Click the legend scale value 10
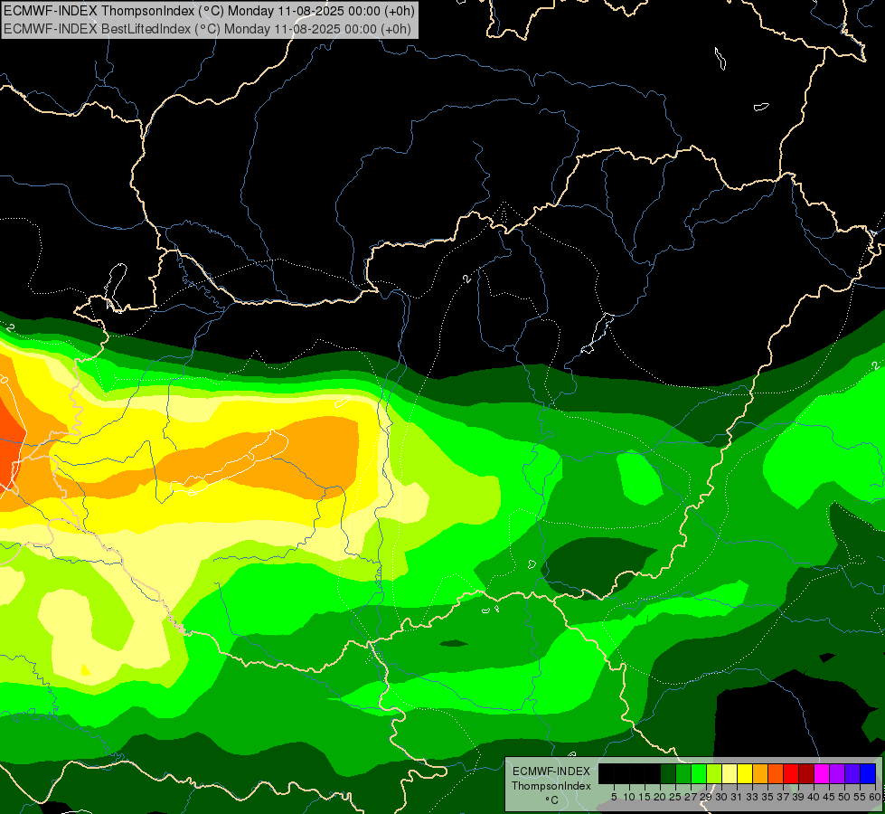The width and height of the screenshot is (885, 814). pyautogui.click(x=629, y=797)
